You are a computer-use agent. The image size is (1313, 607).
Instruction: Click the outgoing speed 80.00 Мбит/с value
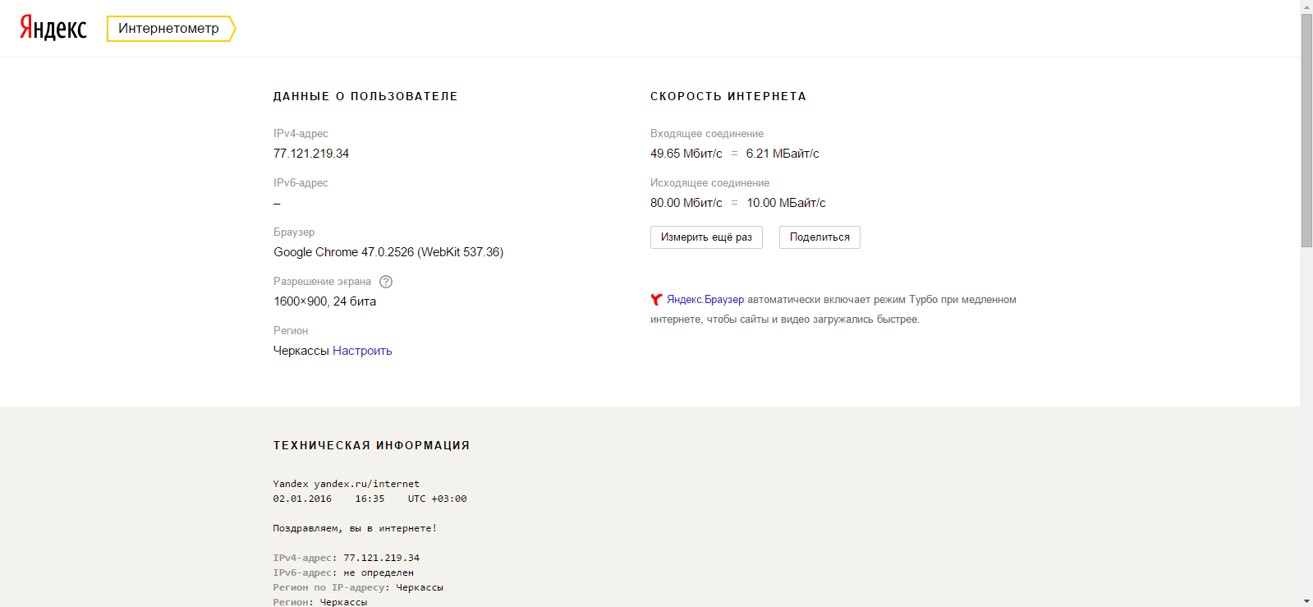click(686, 203)
